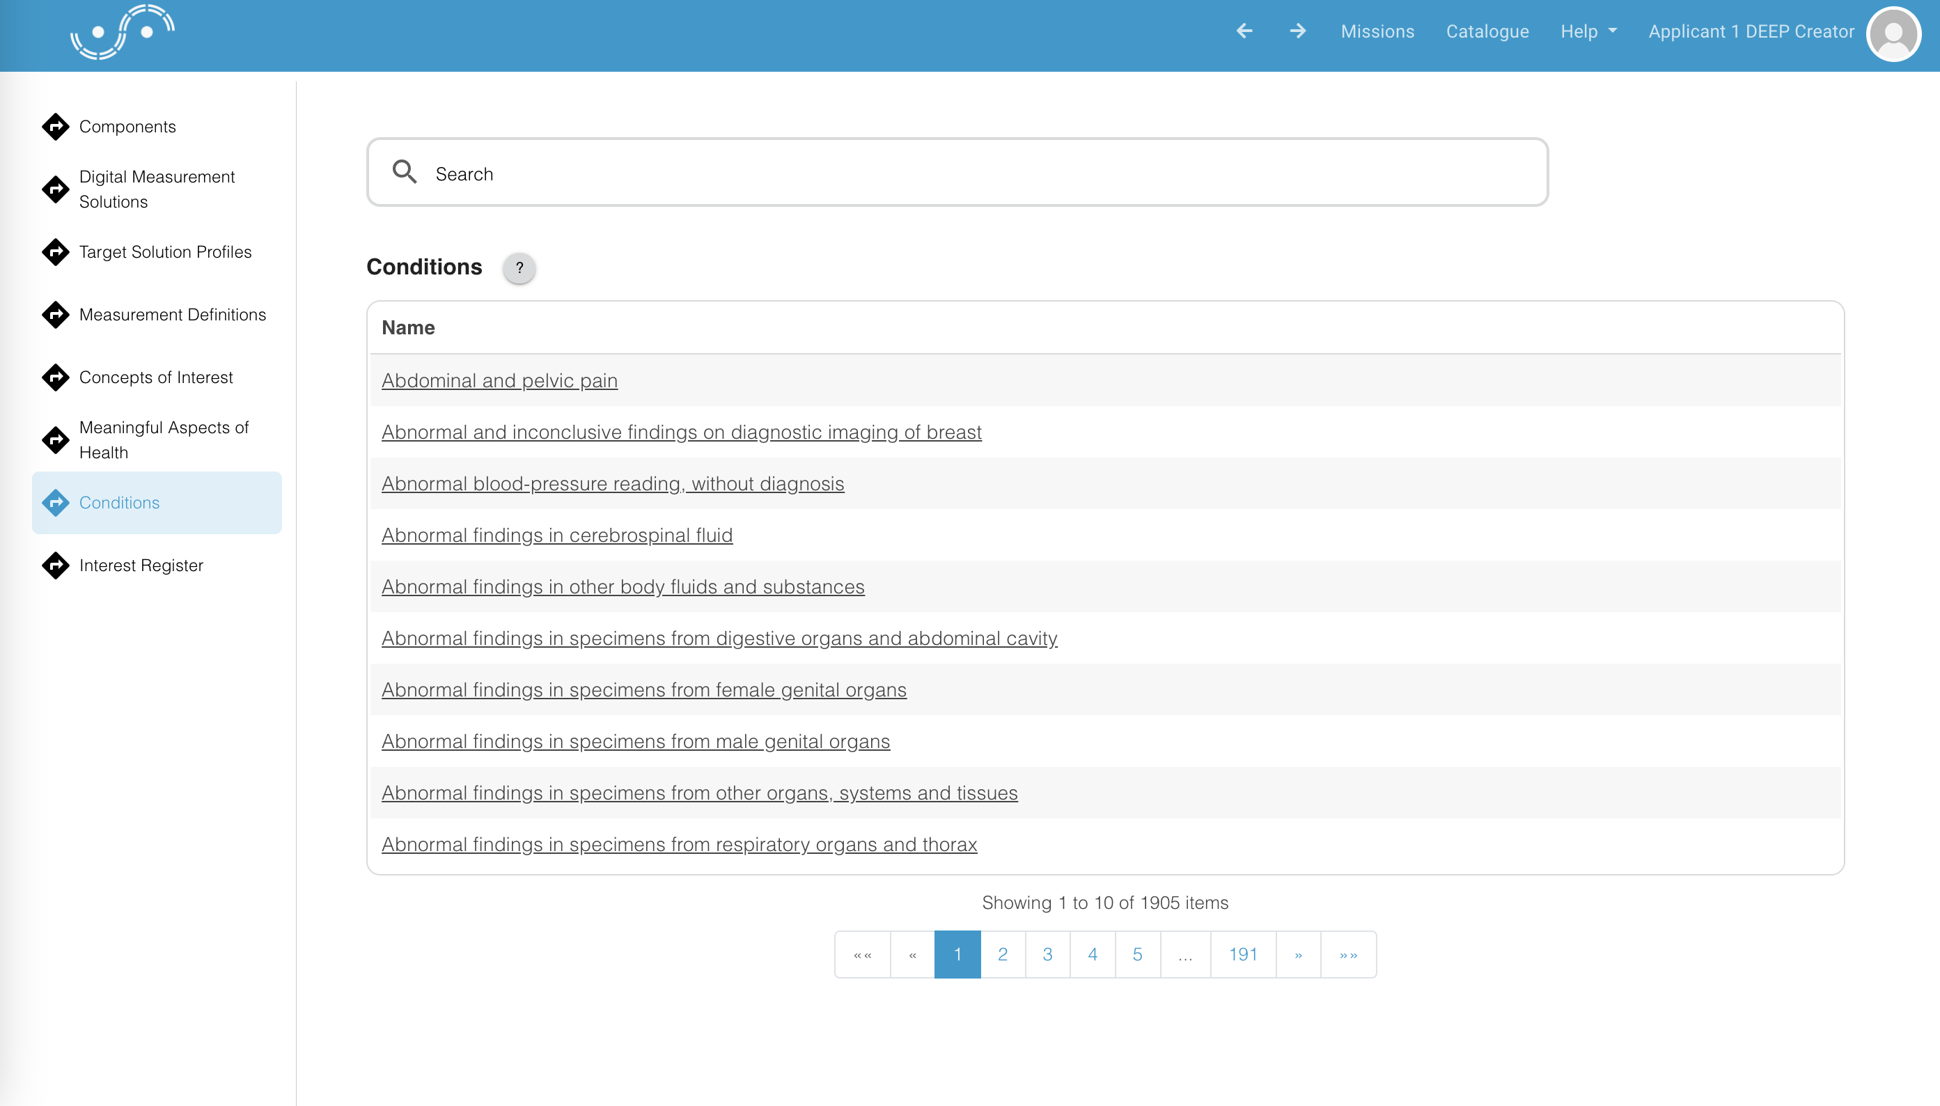Open findings in specimens from female genital organs

[644, 690]
